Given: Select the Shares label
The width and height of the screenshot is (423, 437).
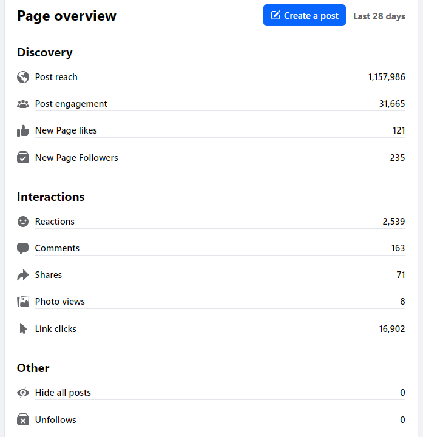Looking at the screenshot, I should 49,275.
